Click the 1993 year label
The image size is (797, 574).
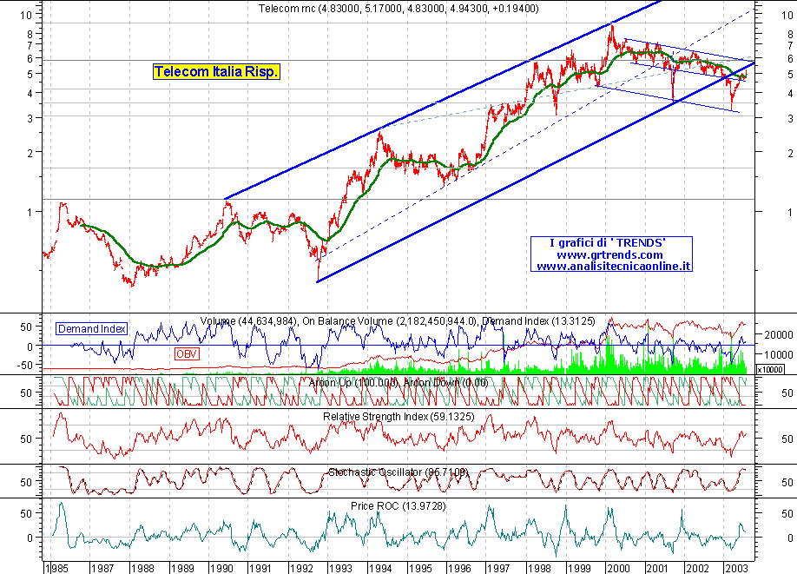coord(340,569)
